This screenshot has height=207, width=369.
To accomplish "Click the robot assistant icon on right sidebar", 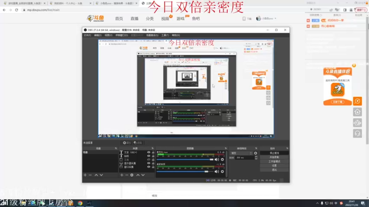I will [x=357, y=123].
